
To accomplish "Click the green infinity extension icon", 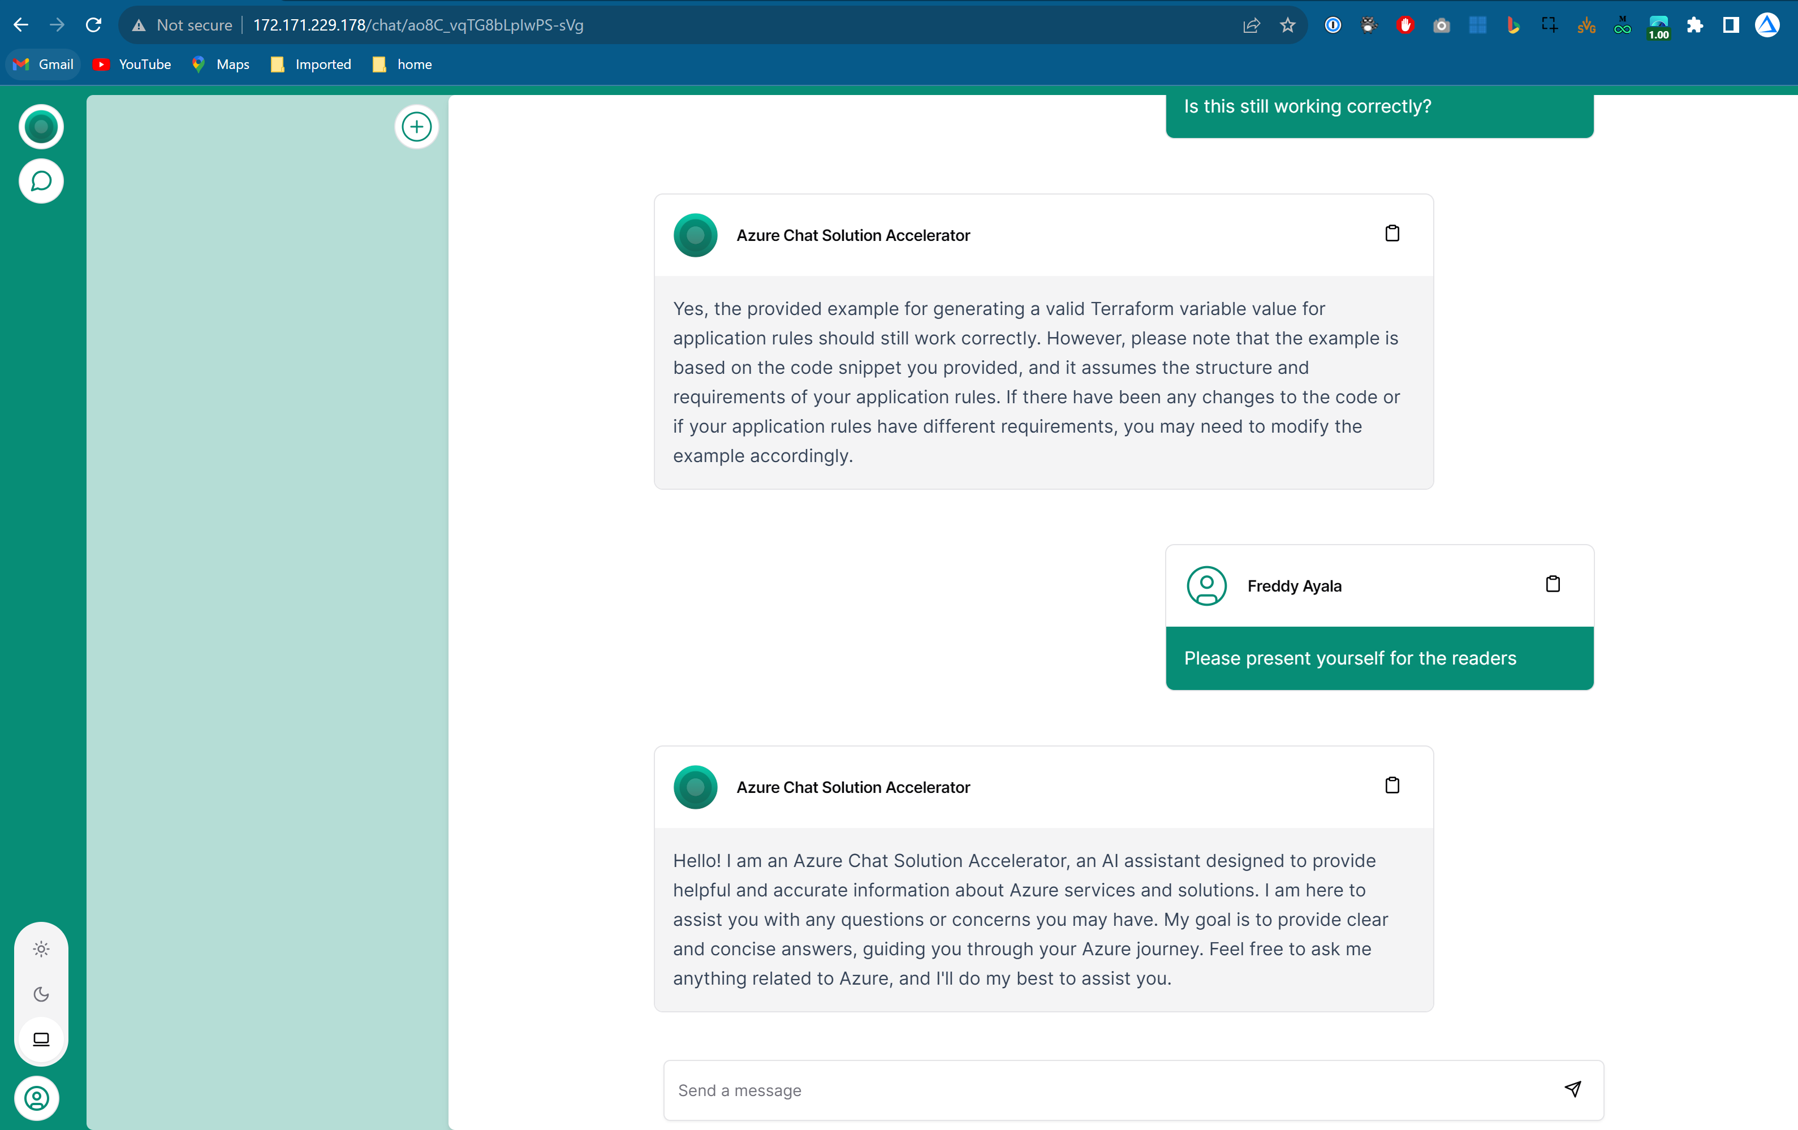I will pyautogui.click(x=1622, y=25).
